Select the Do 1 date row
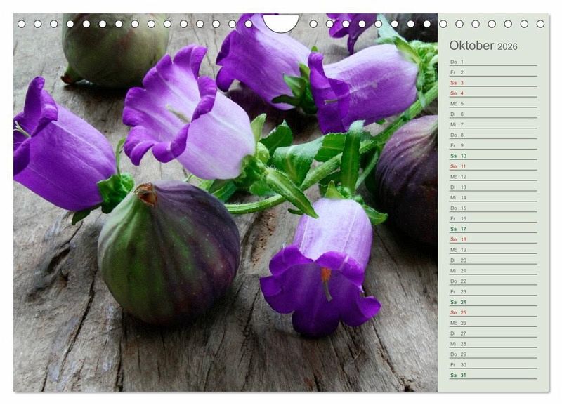The height and width of the screenshot is (405, 562). 492,62
